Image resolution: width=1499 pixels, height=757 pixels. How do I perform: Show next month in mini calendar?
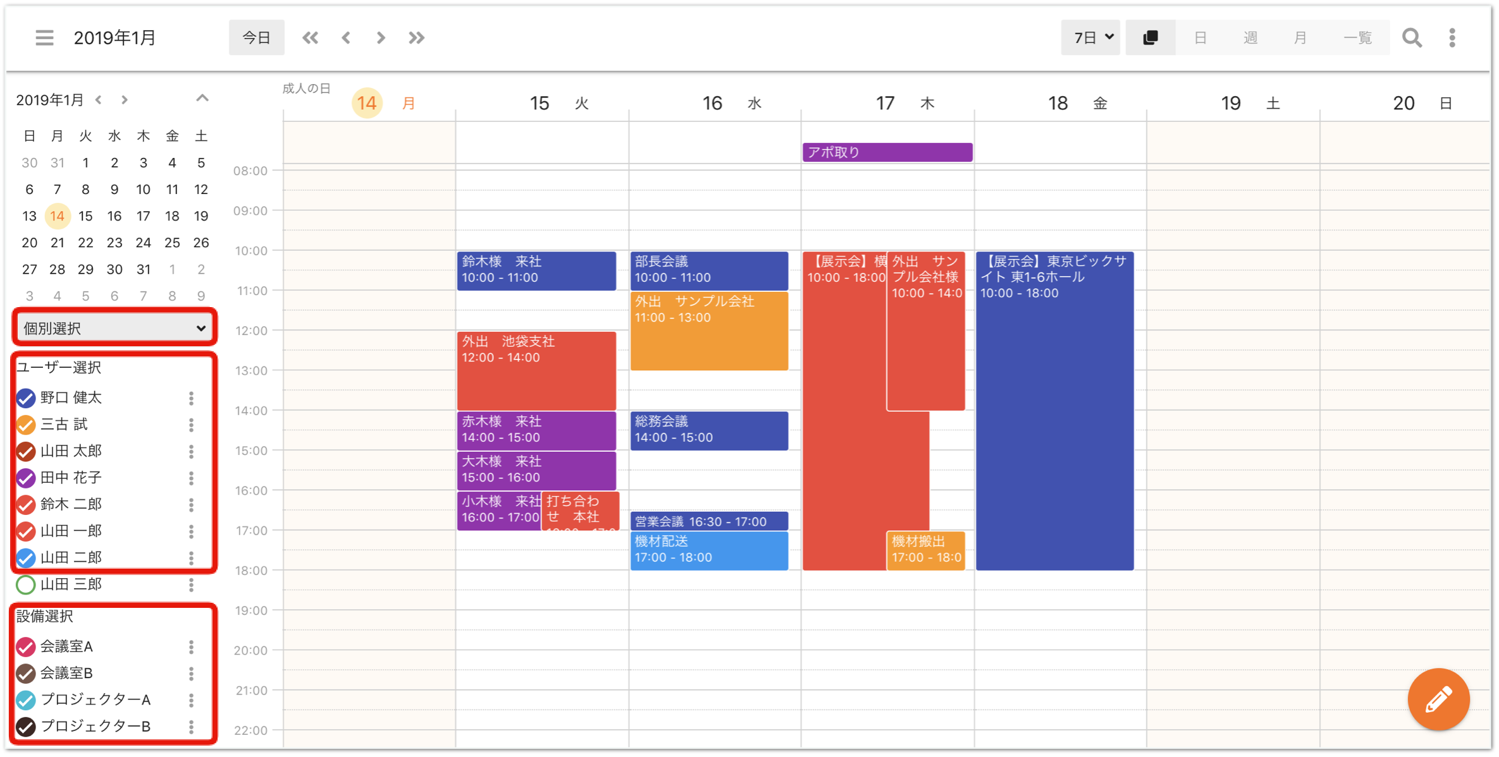click(125, 100)
